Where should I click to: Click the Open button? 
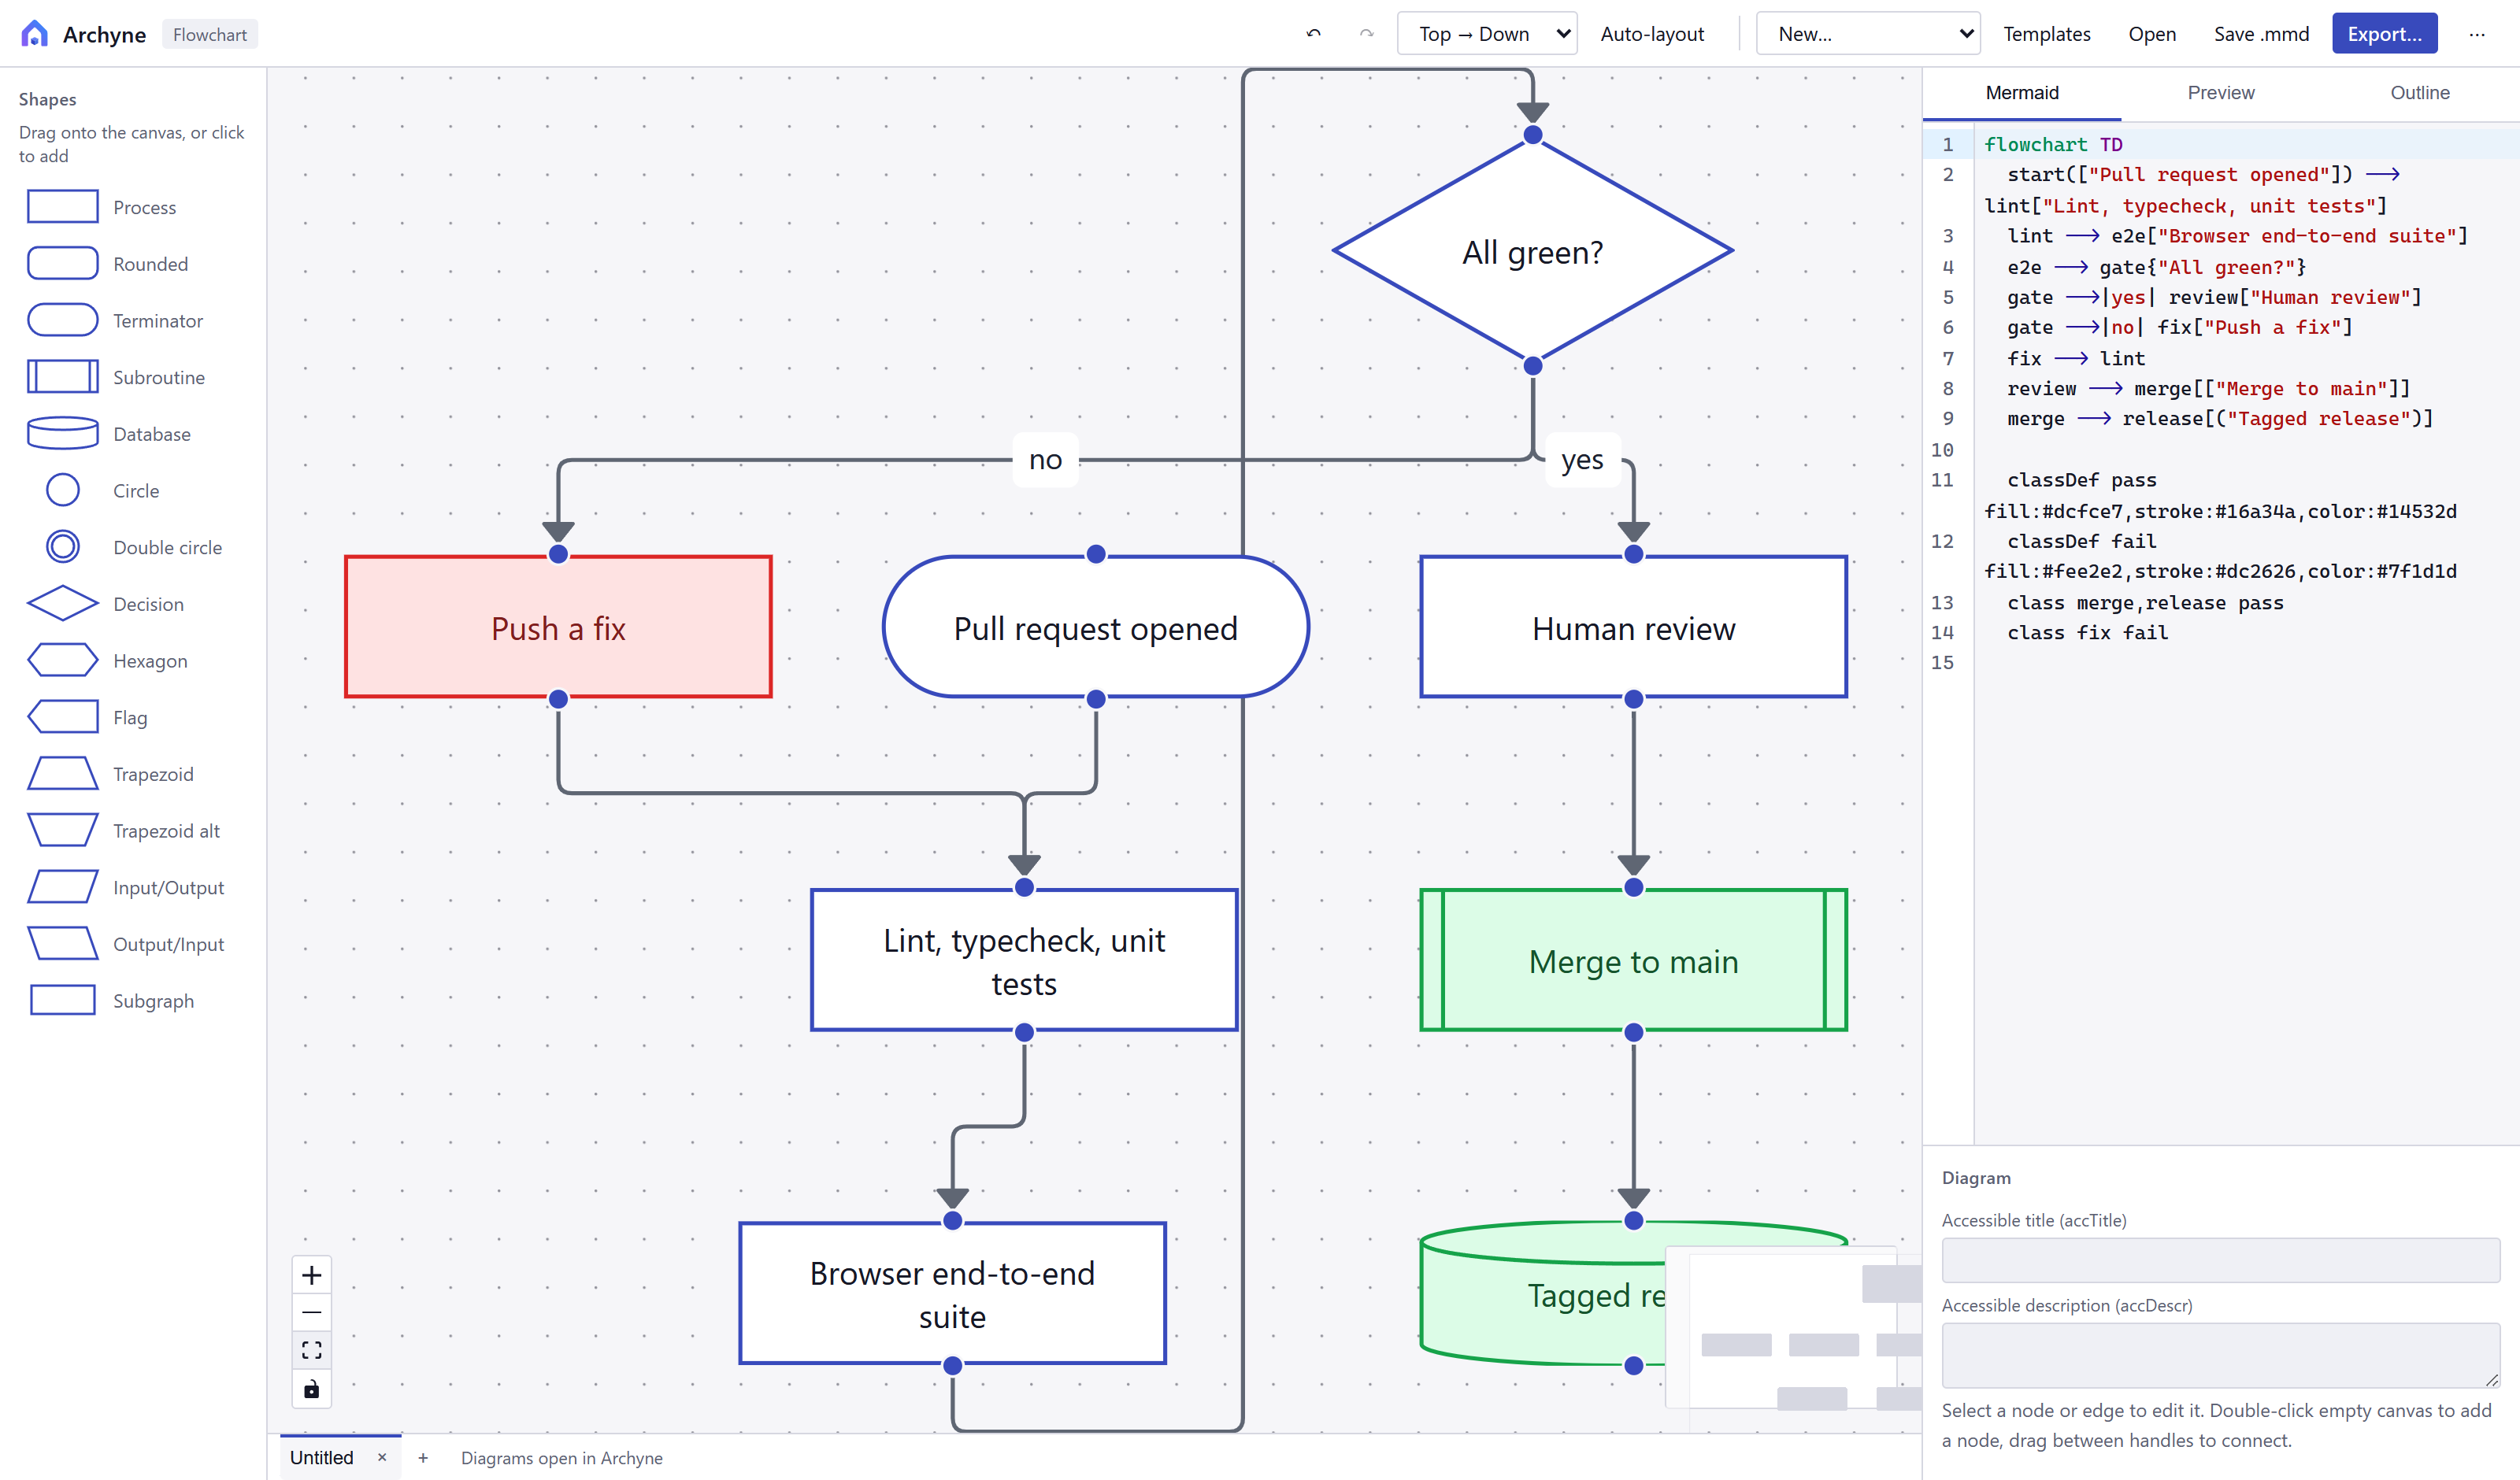[x=2152, y=34]
